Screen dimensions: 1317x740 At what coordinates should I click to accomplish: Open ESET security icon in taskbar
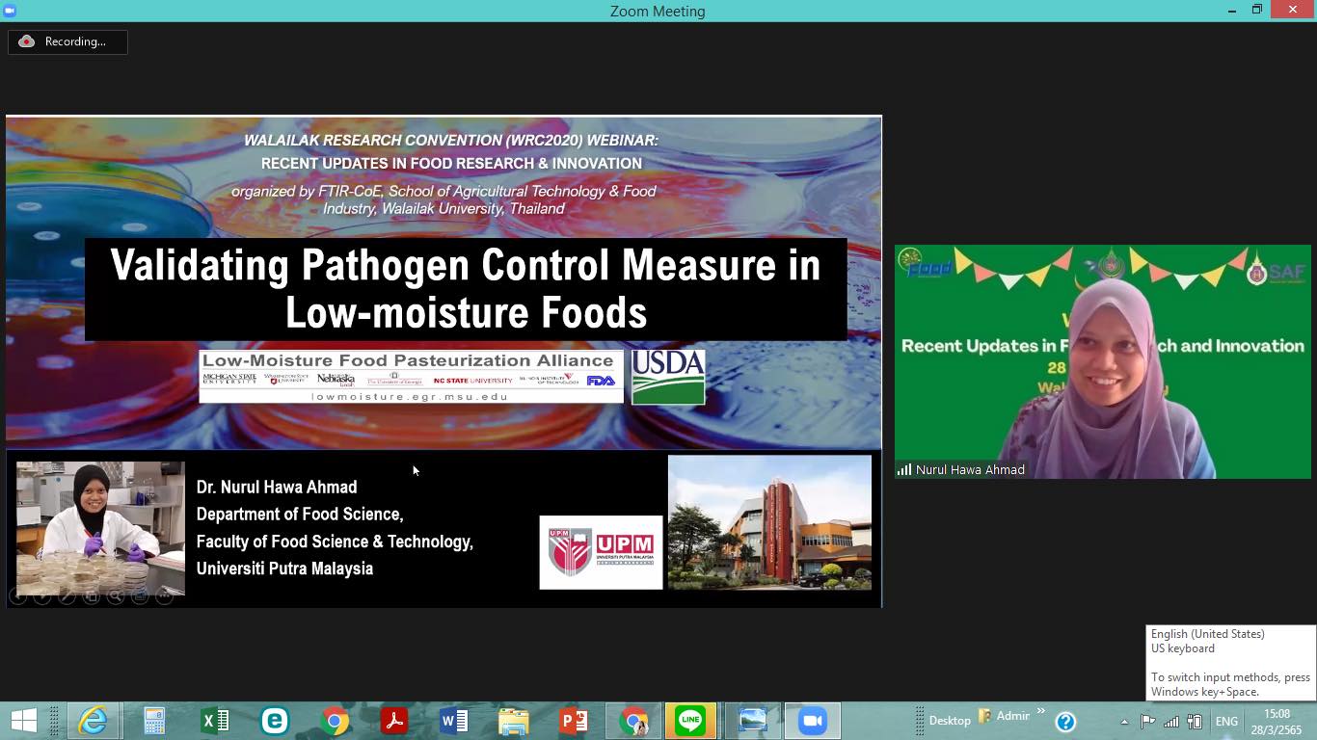pos(275,721)
